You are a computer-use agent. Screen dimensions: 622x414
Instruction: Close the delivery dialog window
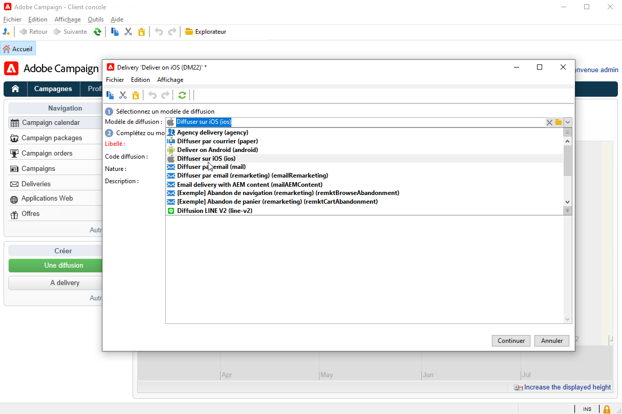563,67
